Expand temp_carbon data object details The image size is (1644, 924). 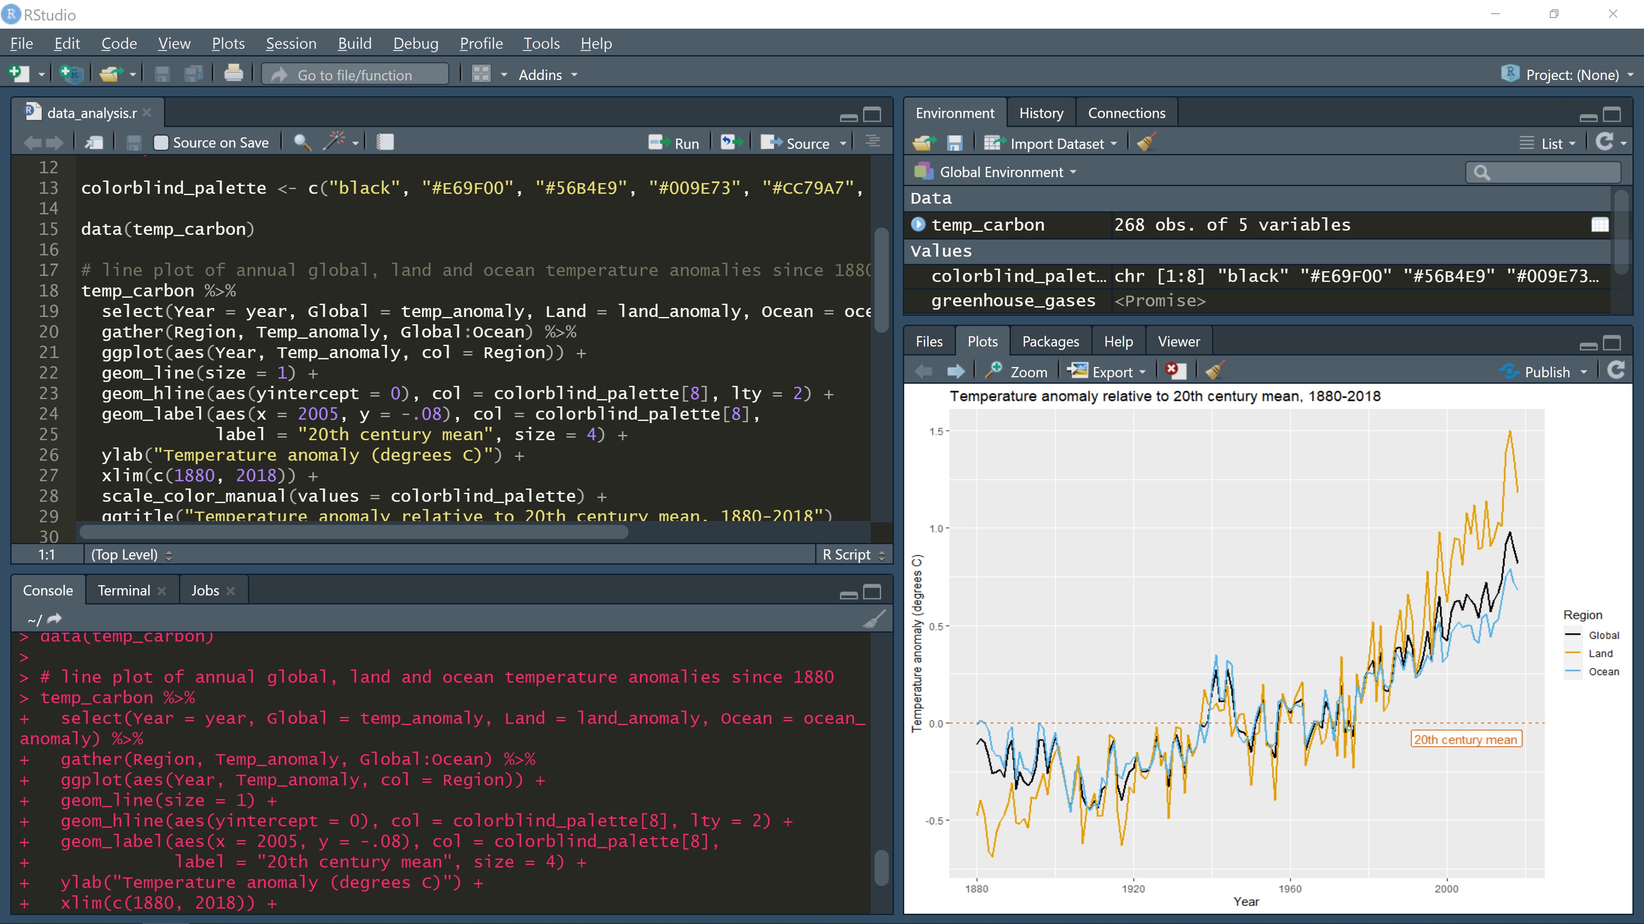(918, 225)
